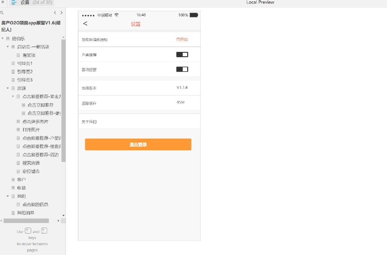Go to the previous page using the left chevron
Screen dimensions: 387x255
(x=55, y=13)
